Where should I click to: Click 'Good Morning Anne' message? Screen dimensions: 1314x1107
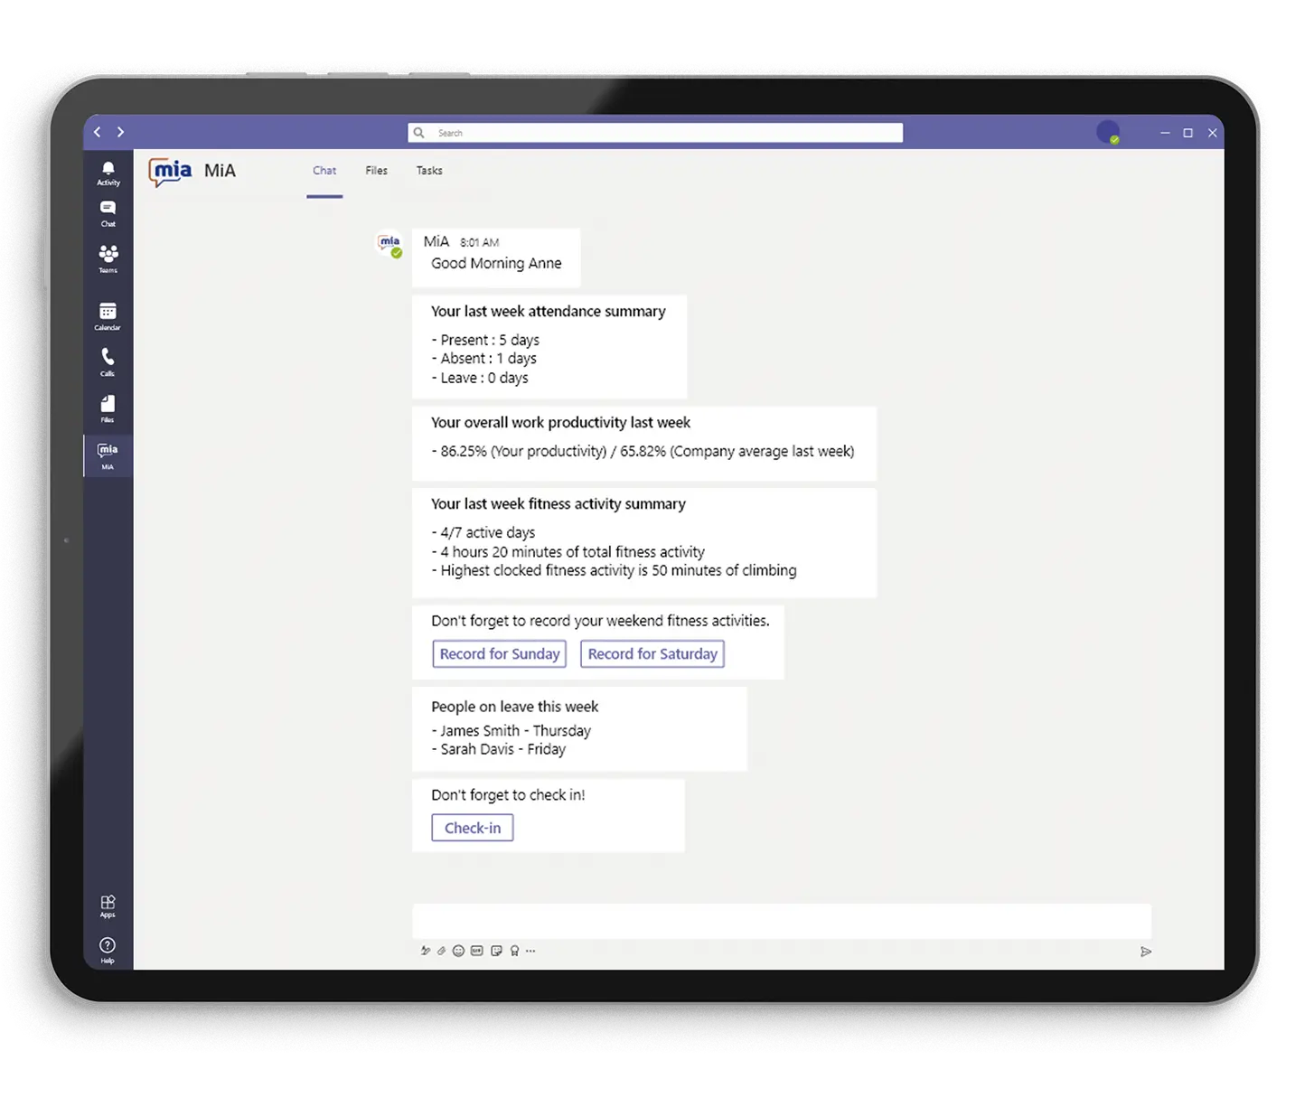[x=496, y=263]
